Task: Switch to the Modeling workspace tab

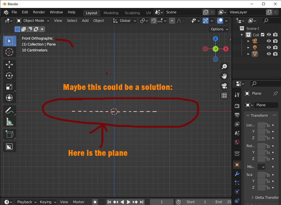Action: click(111, 13)
